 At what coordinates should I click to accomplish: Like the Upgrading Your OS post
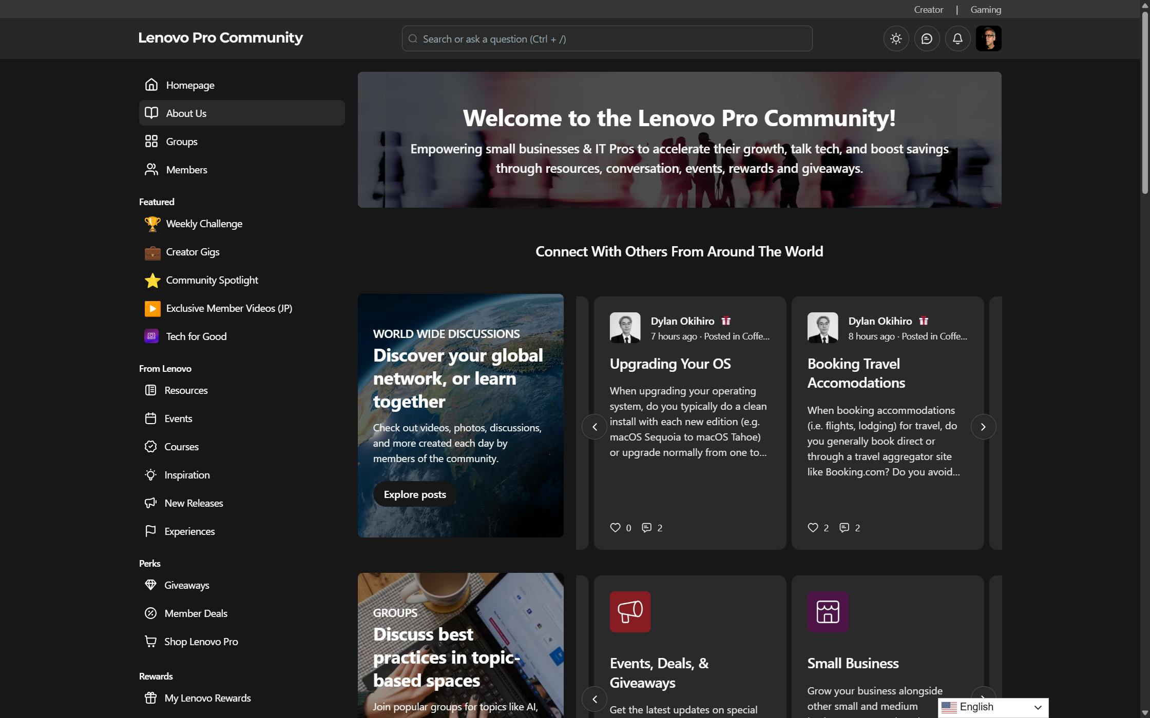(x=615, y=528)
